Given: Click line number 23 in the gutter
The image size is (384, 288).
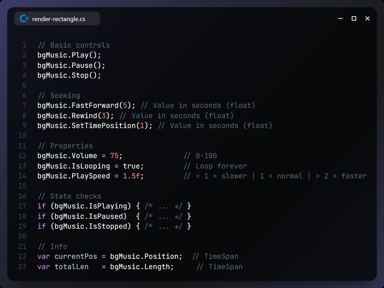Looking at the screenshot, I should click(22, 267).
